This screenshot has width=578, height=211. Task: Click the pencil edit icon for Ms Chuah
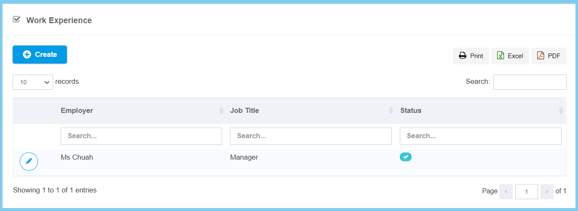point(29,161)
